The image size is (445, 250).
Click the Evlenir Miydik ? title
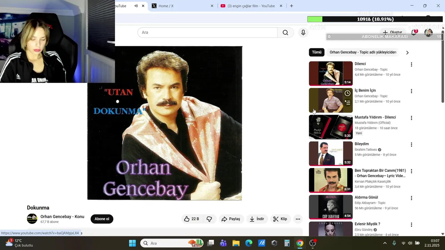coord(367,224)
